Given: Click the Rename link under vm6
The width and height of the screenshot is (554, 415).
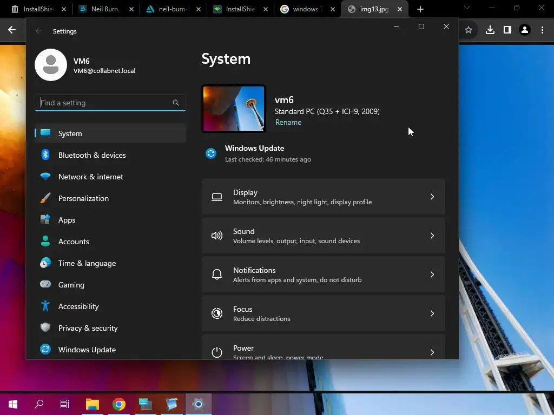Looking at the screenshot, I should pos(288,123).
